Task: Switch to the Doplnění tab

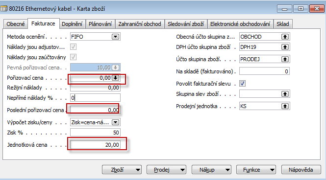Action: click(x=72, y=24)
